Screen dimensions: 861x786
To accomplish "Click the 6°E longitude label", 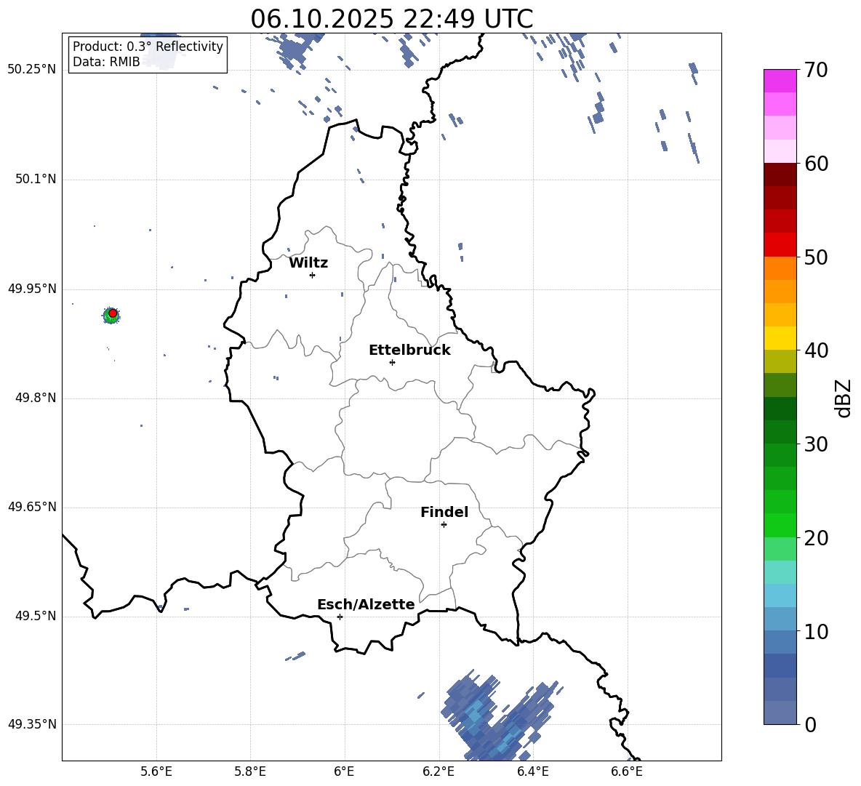I will (x=344, y=771).
